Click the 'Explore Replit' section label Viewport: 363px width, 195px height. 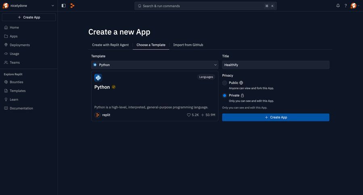pos(13,74)
